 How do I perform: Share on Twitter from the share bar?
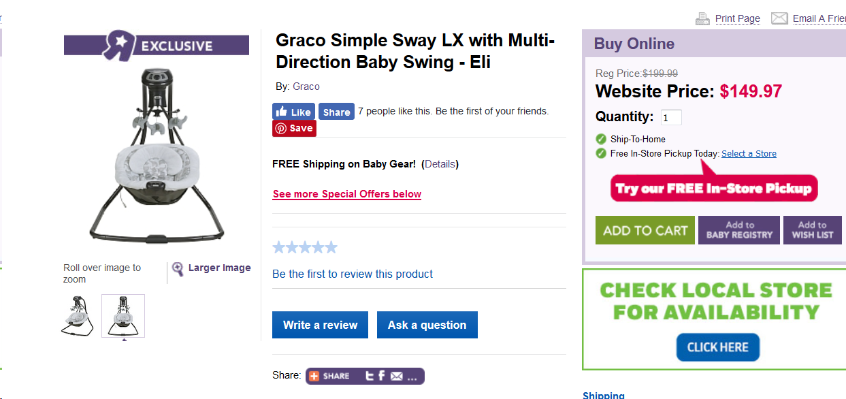[370, 376]
